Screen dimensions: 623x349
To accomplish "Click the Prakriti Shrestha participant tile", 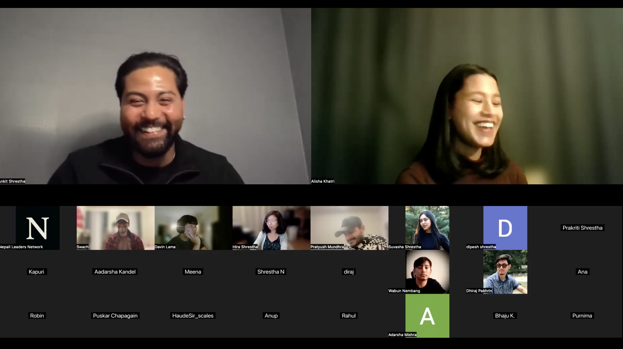I will pos(582,228).
